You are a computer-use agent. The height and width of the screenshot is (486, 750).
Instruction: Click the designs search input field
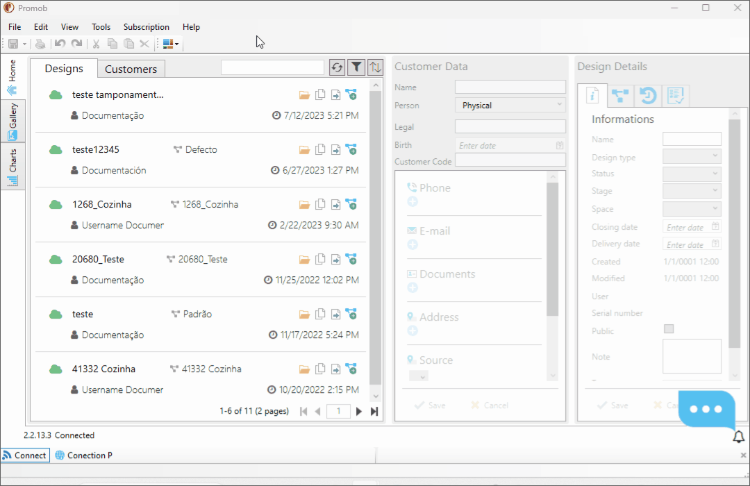273,67
